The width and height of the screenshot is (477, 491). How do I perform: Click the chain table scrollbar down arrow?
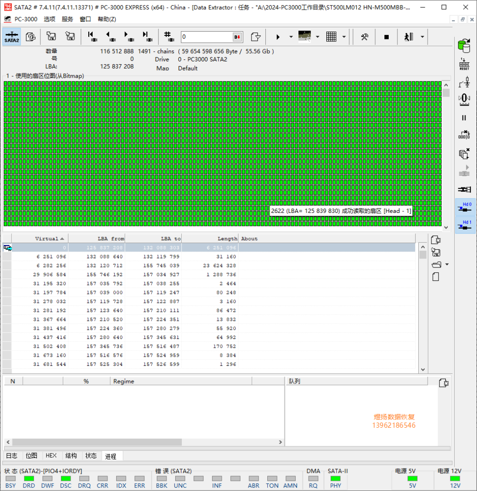pos(423,370)
